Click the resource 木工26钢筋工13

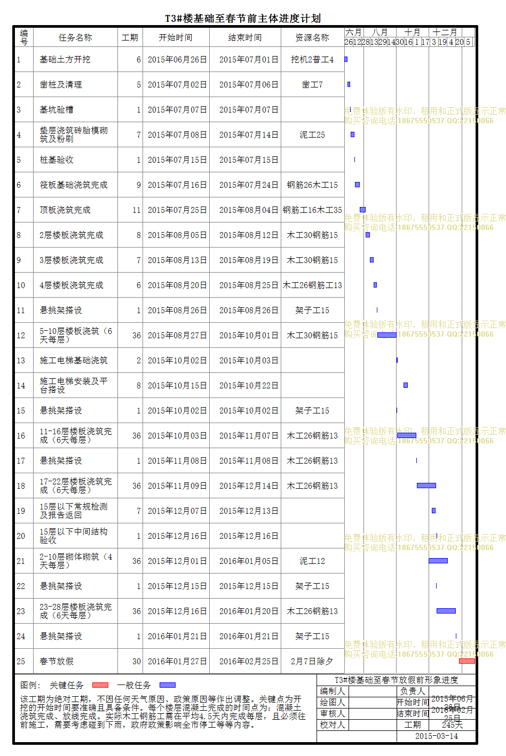[312, 285]
